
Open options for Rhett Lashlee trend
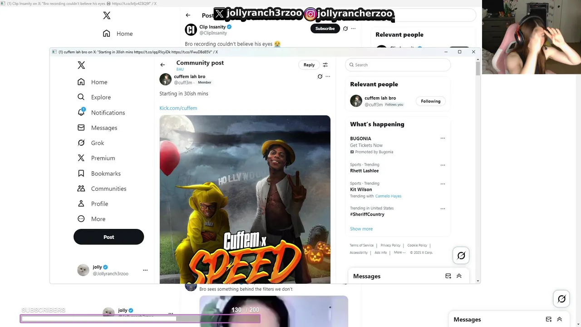coord(443,165)
